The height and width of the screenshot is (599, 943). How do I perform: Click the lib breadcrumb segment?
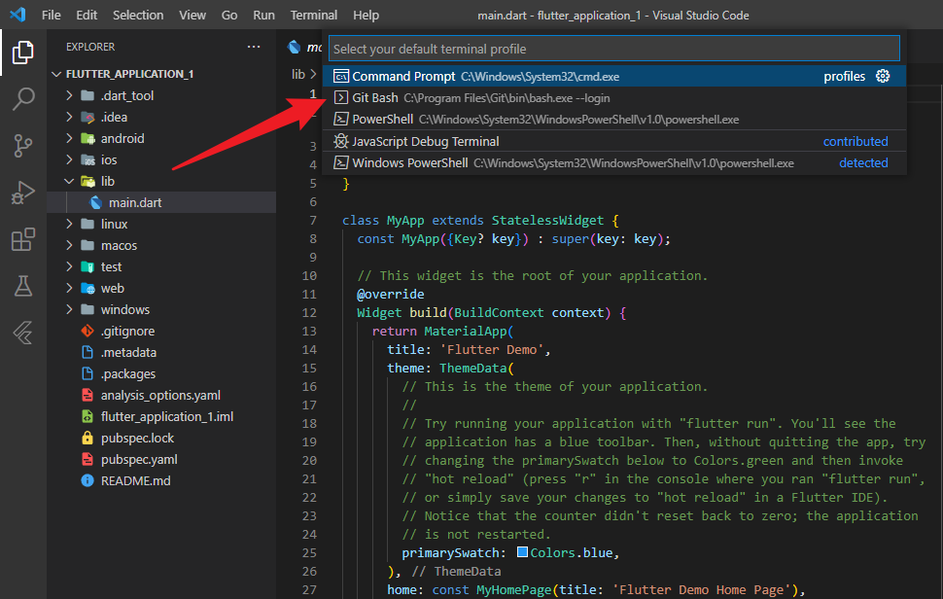[298, 74]
